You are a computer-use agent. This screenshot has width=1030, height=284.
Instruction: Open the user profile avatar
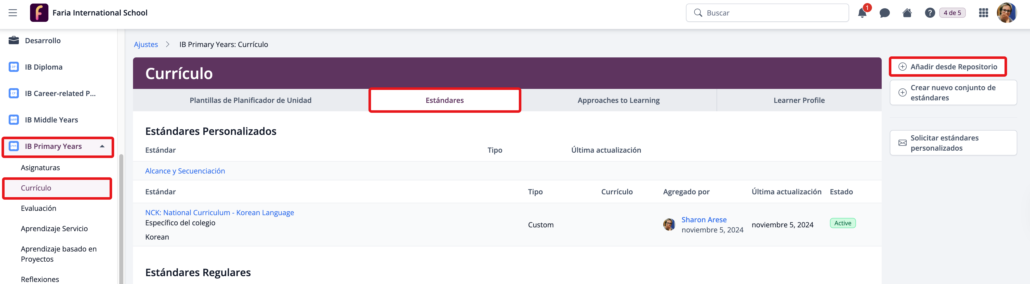pos(1006,13)
